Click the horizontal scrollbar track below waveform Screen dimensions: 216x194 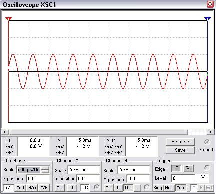pyautogui.click(x=107, y=132)
